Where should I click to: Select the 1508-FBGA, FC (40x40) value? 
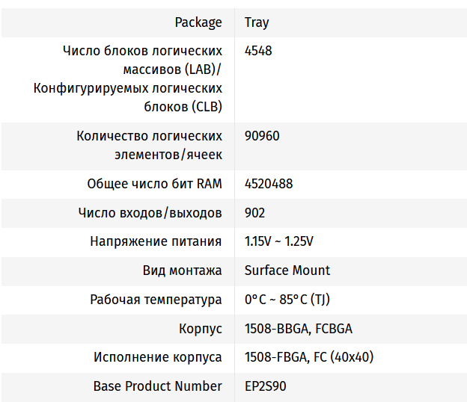(308, 357)
